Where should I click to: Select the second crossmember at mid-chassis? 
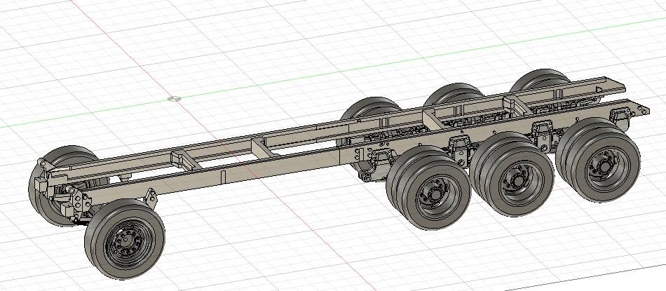(x=264, y=147)
